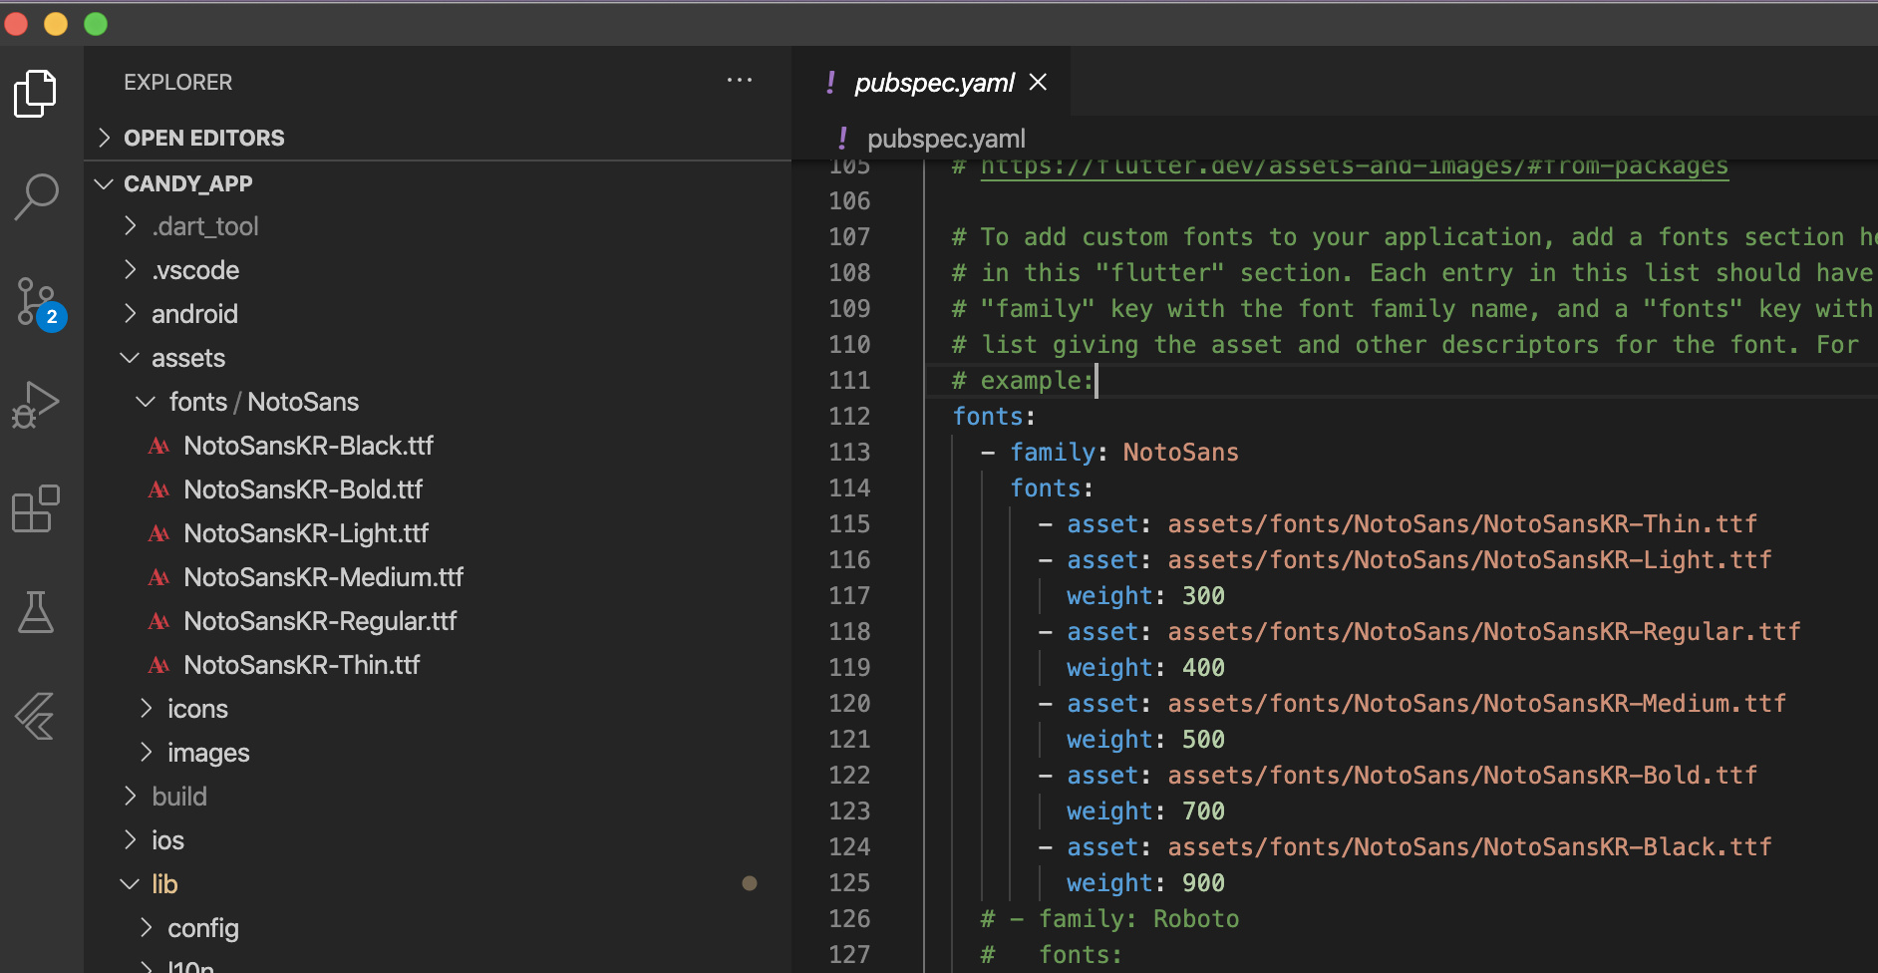This screenshot has height=973, width=1878.
Task: Click line number 120 in the gutter
Action: 849,703
